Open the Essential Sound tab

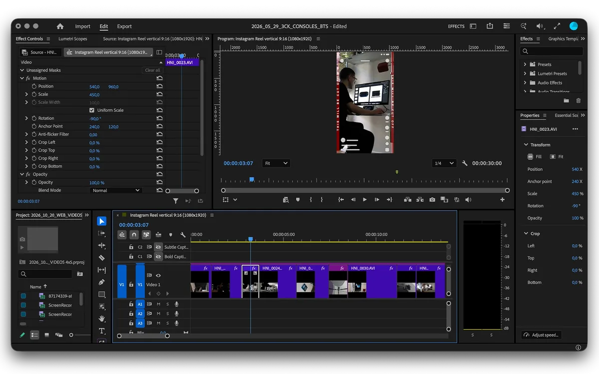point(567,115)
